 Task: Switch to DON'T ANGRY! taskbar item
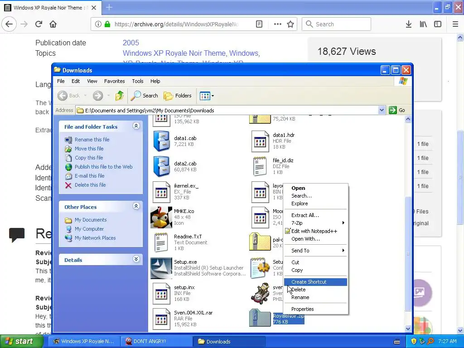point(156,341)
